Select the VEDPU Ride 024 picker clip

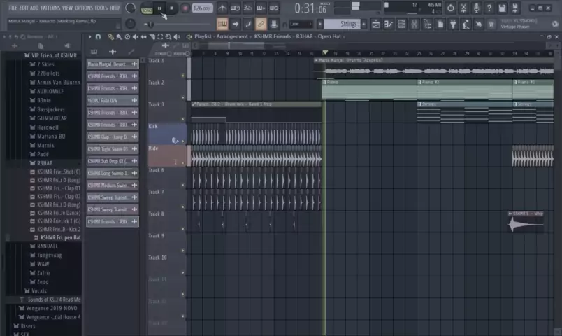click(112, 101)
